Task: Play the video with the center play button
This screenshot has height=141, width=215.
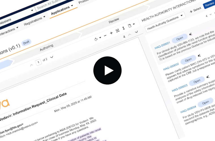Action: click(107, 70)
